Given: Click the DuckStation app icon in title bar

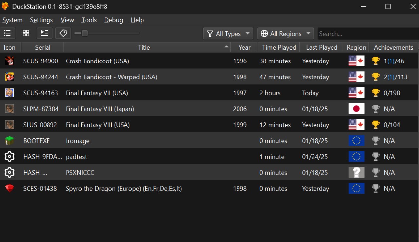Looking at the screenshot, I should click(x=6, y=6).
